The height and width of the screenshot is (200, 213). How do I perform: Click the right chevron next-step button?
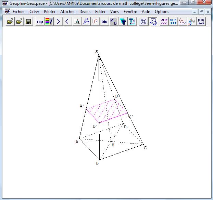58,22
